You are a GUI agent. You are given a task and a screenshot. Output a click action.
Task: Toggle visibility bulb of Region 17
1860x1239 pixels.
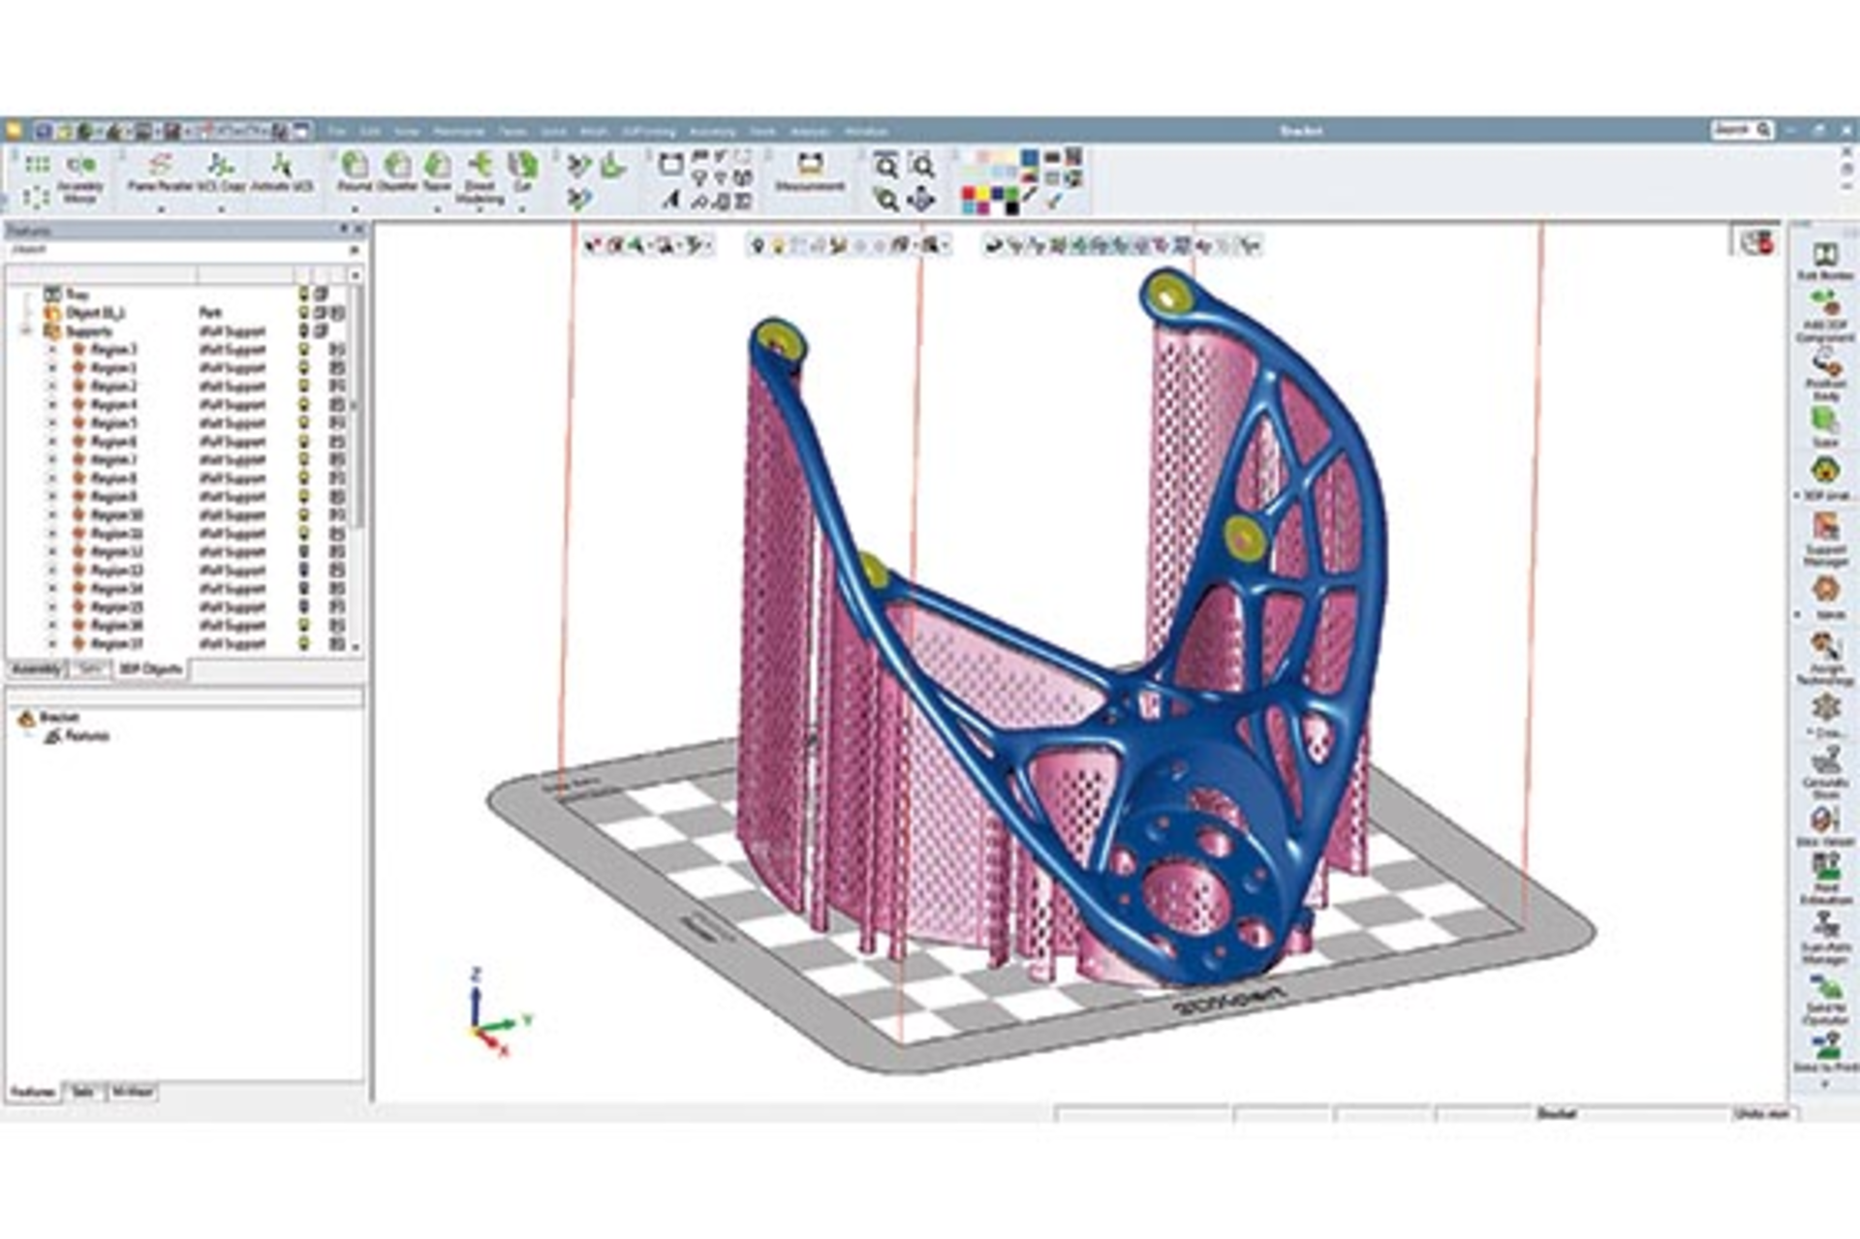click(304, 644)
